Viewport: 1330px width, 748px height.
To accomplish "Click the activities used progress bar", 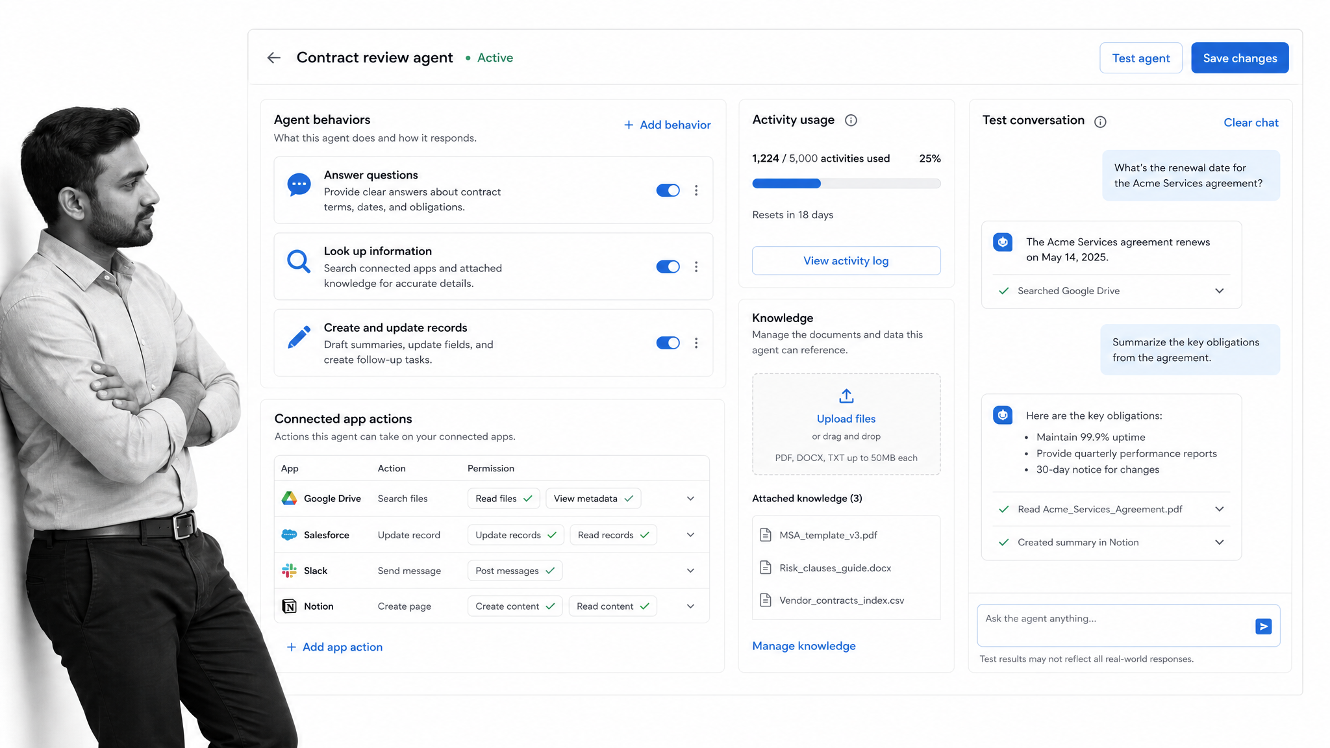I will tap(846, 184).
